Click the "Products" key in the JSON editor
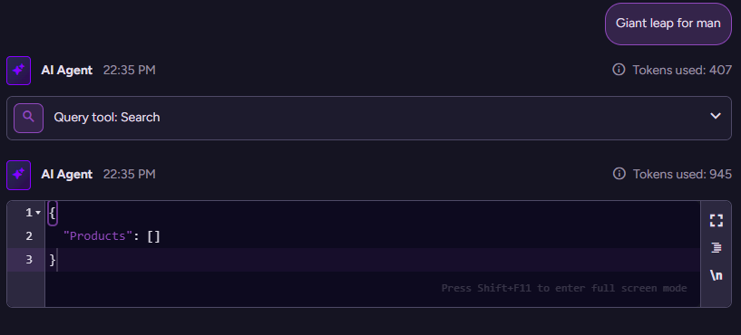Image resolution: width=741 pixels, height=335 pixels. pos(98,236)
